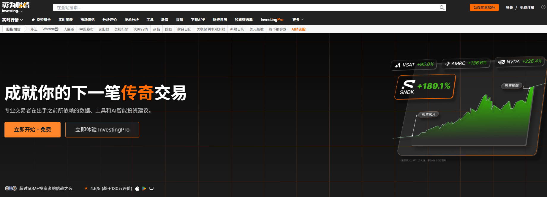Click the star icon beside 投资组合
Screen dimensions: 547x198
(x=33, y=20)
